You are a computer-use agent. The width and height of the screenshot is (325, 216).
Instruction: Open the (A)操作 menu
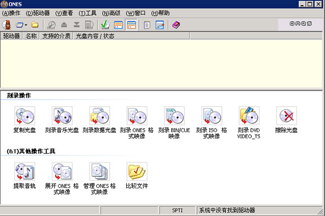tap(11, 13)
